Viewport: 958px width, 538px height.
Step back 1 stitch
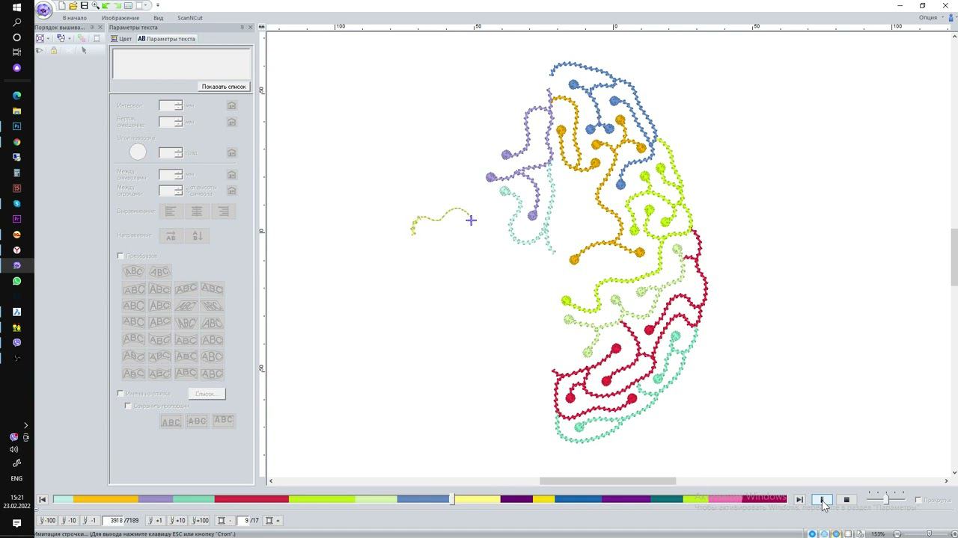(90, 520)
